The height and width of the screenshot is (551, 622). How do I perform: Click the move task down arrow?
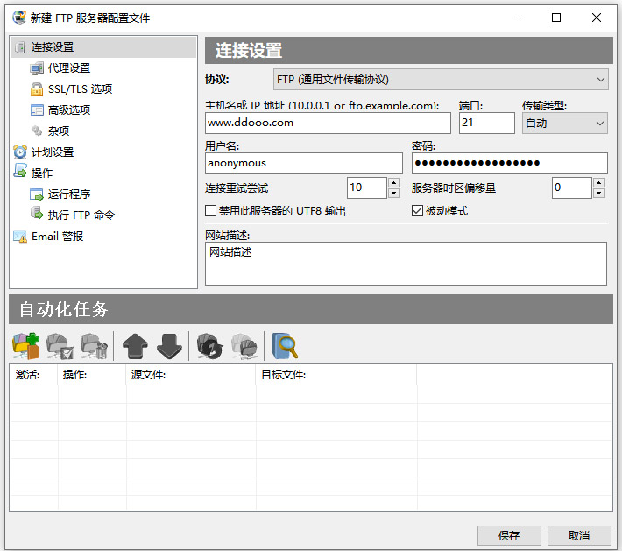coord(169,346)
